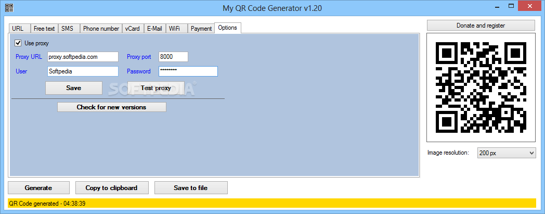This screenshot has width=545, height=214.
Task: Switch to the E-Mail tab
Action: click(x=154, y=29)
